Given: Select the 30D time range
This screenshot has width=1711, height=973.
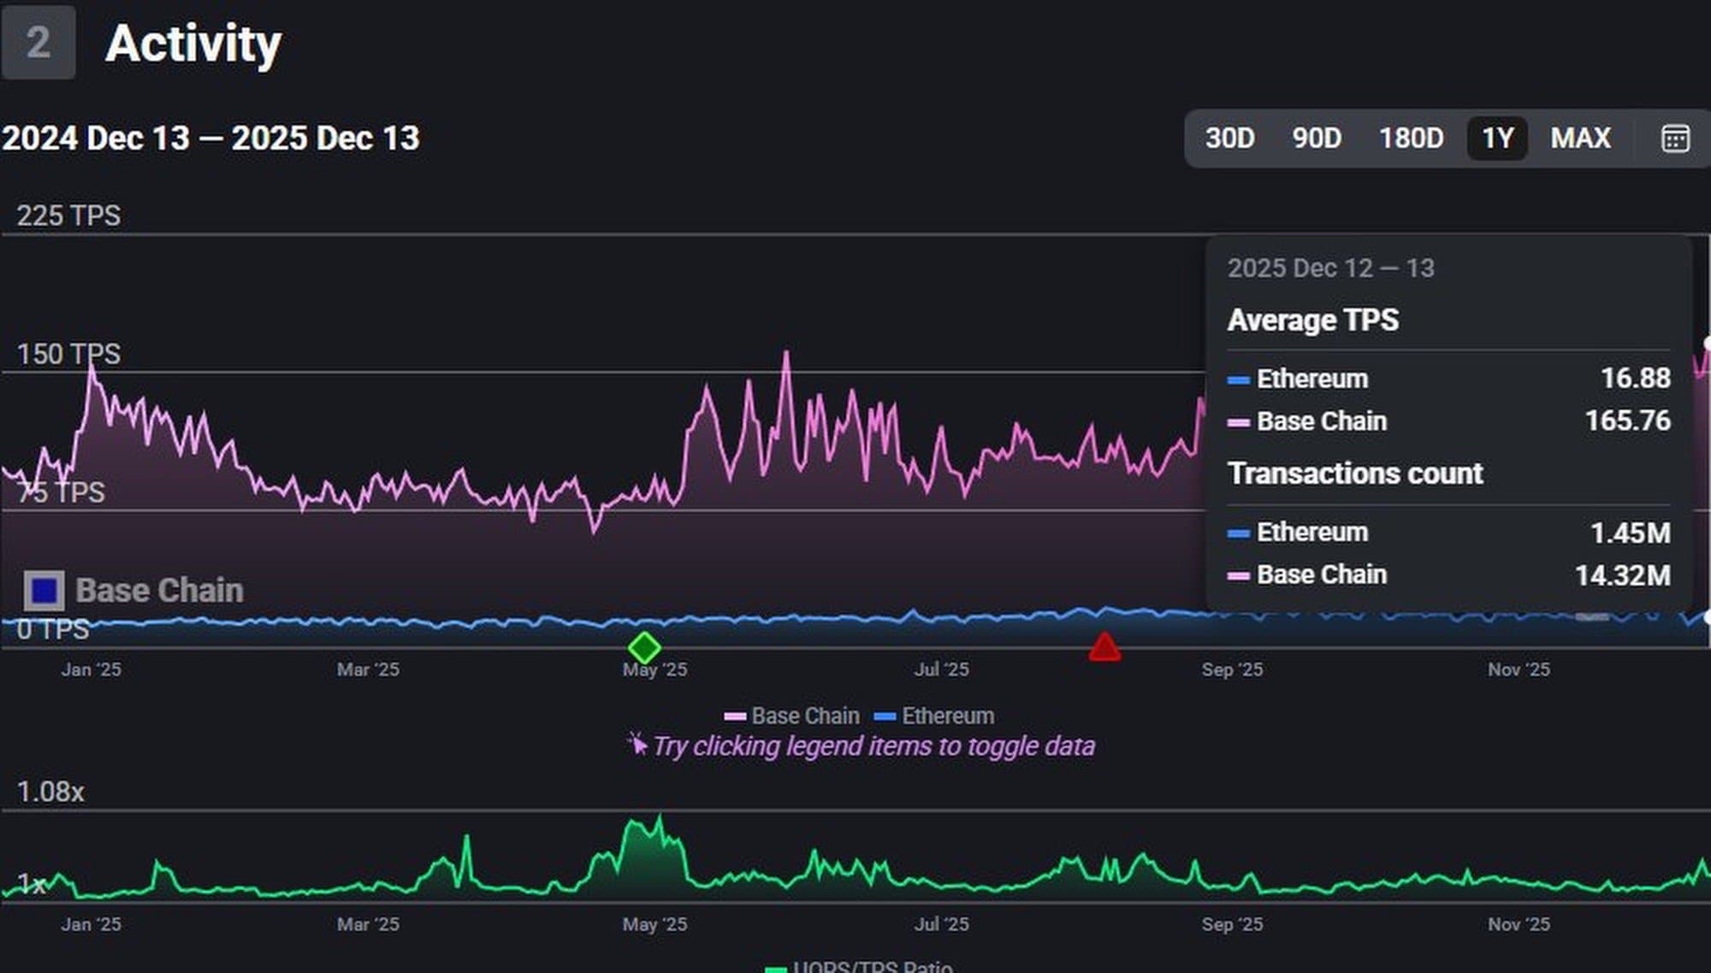Looking at the screenshot, I should (x=1229, y=139).
